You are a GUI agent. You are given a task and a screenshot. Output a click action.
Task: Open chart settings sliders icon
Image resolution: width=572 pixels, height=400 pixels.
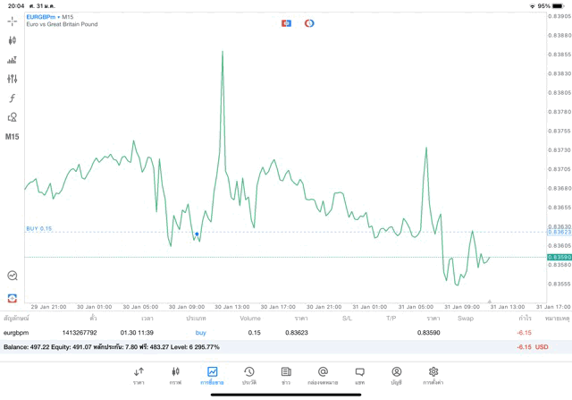coord(13,79)
